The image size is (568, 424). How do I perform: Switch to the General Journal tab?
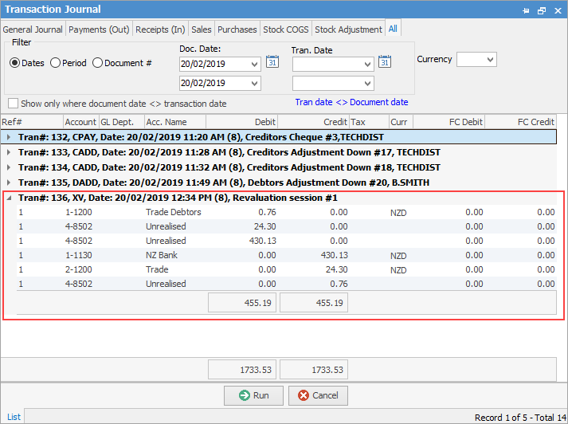33,29
